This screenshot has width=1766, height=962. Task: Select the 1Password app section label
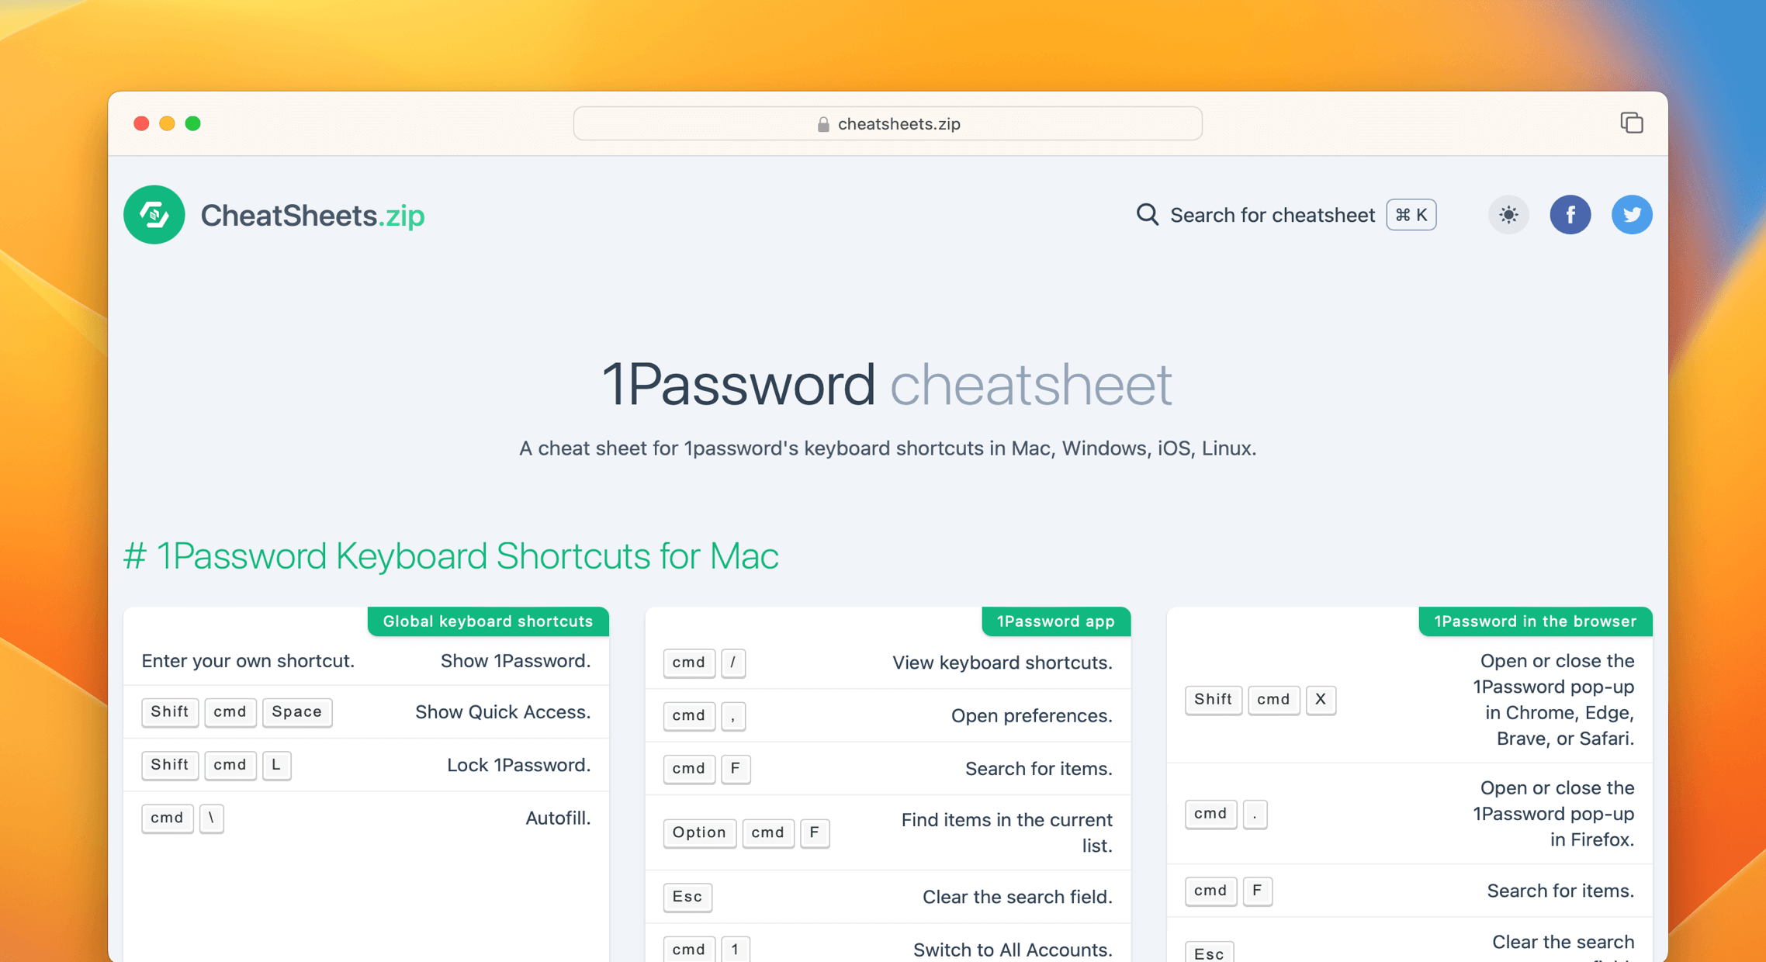pos(1055,621)
